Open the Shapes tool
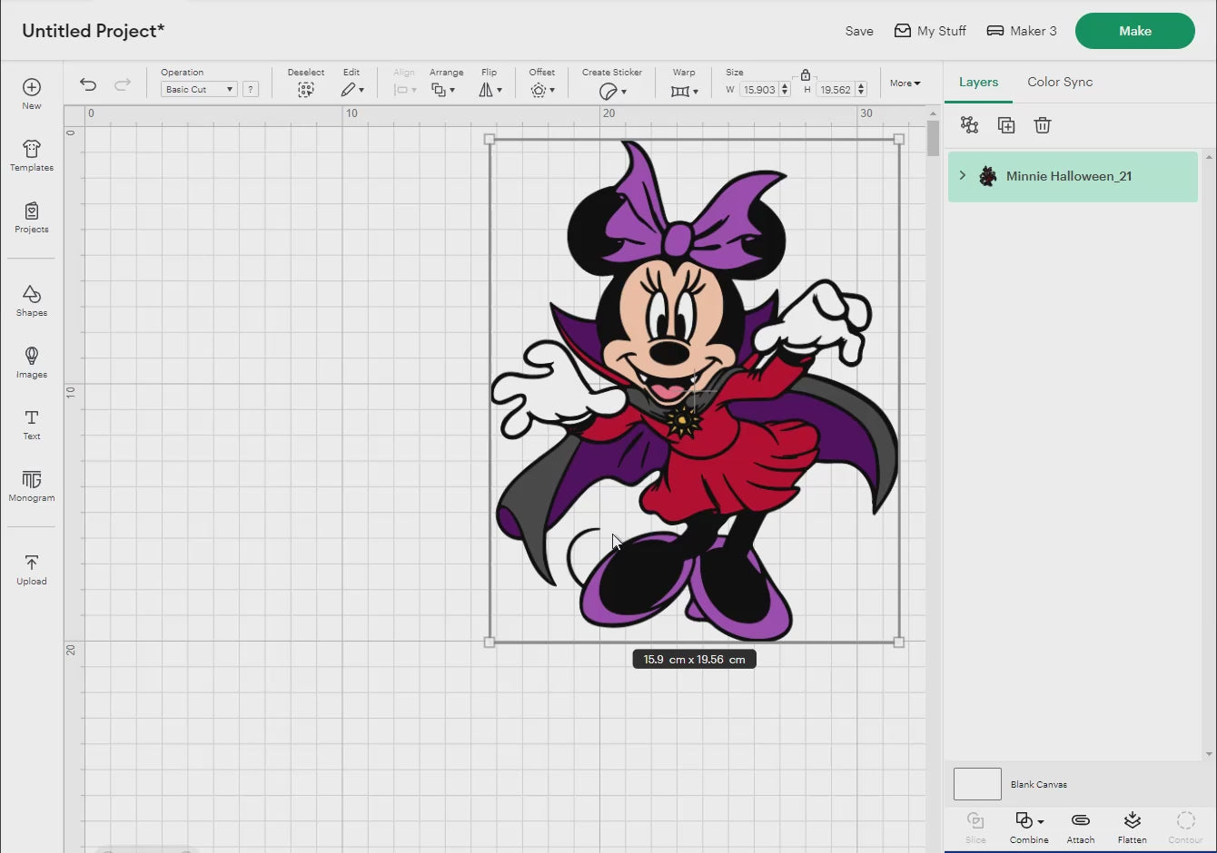This screenshot has height=853, width=1217. tap(32, 300)
